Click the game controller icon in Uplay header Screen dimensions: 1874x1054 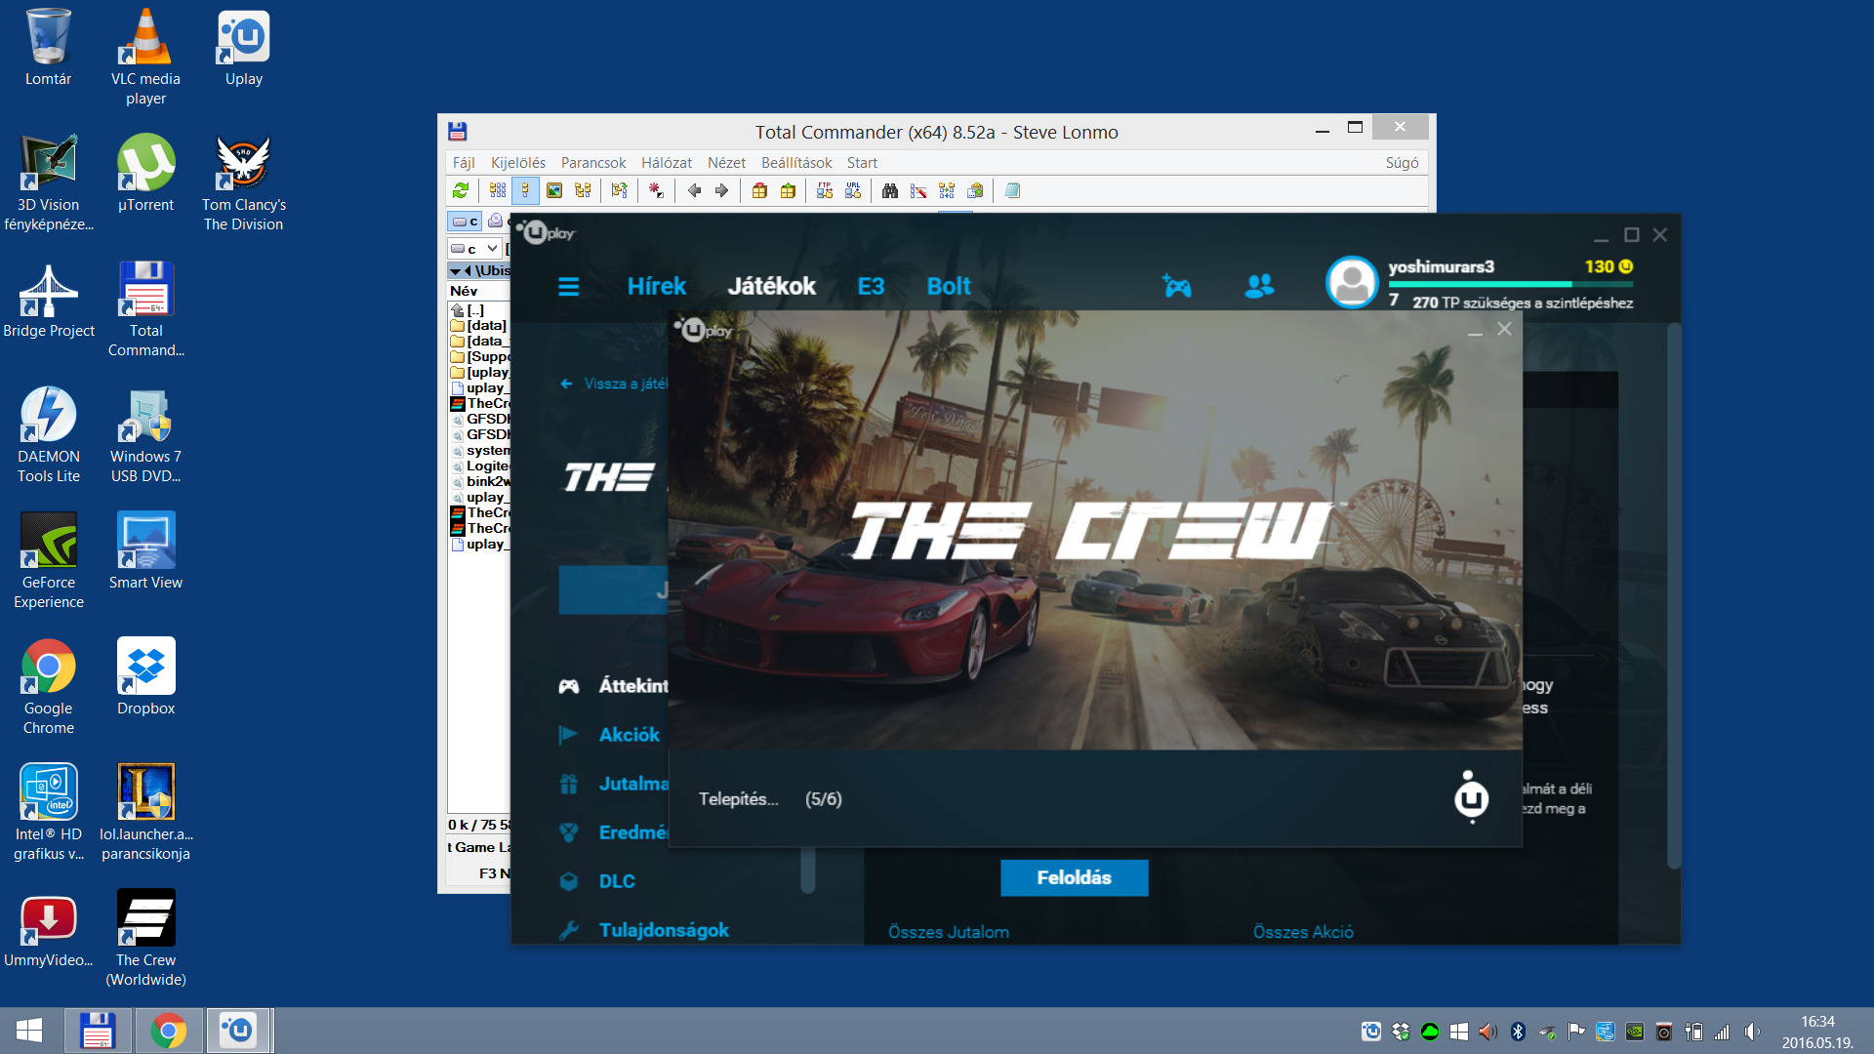coord(1177,286)
